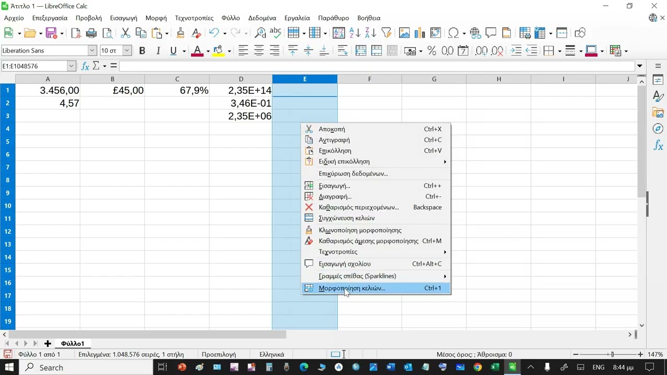Expand the Name Box dropdown
The height and width of the screenshot is (375, 667).
click(71, 66)
